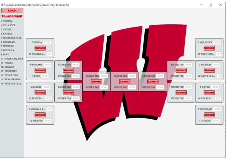
Task: Submit the Cincinnati vs Purdue matchup
Action: pyautogui.click(x=209, y=115)
